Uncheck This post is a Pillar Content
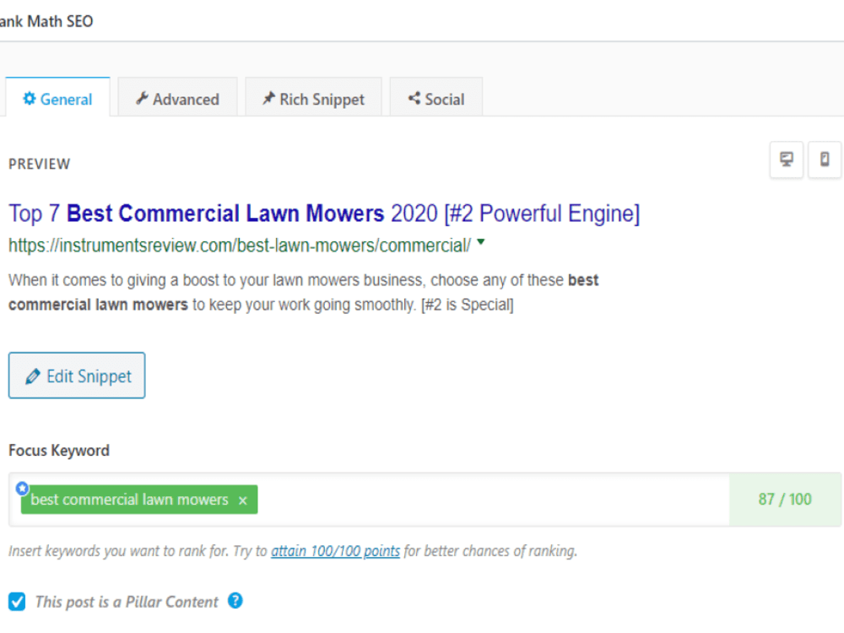 pyautogui.click(x=17, y=601)
